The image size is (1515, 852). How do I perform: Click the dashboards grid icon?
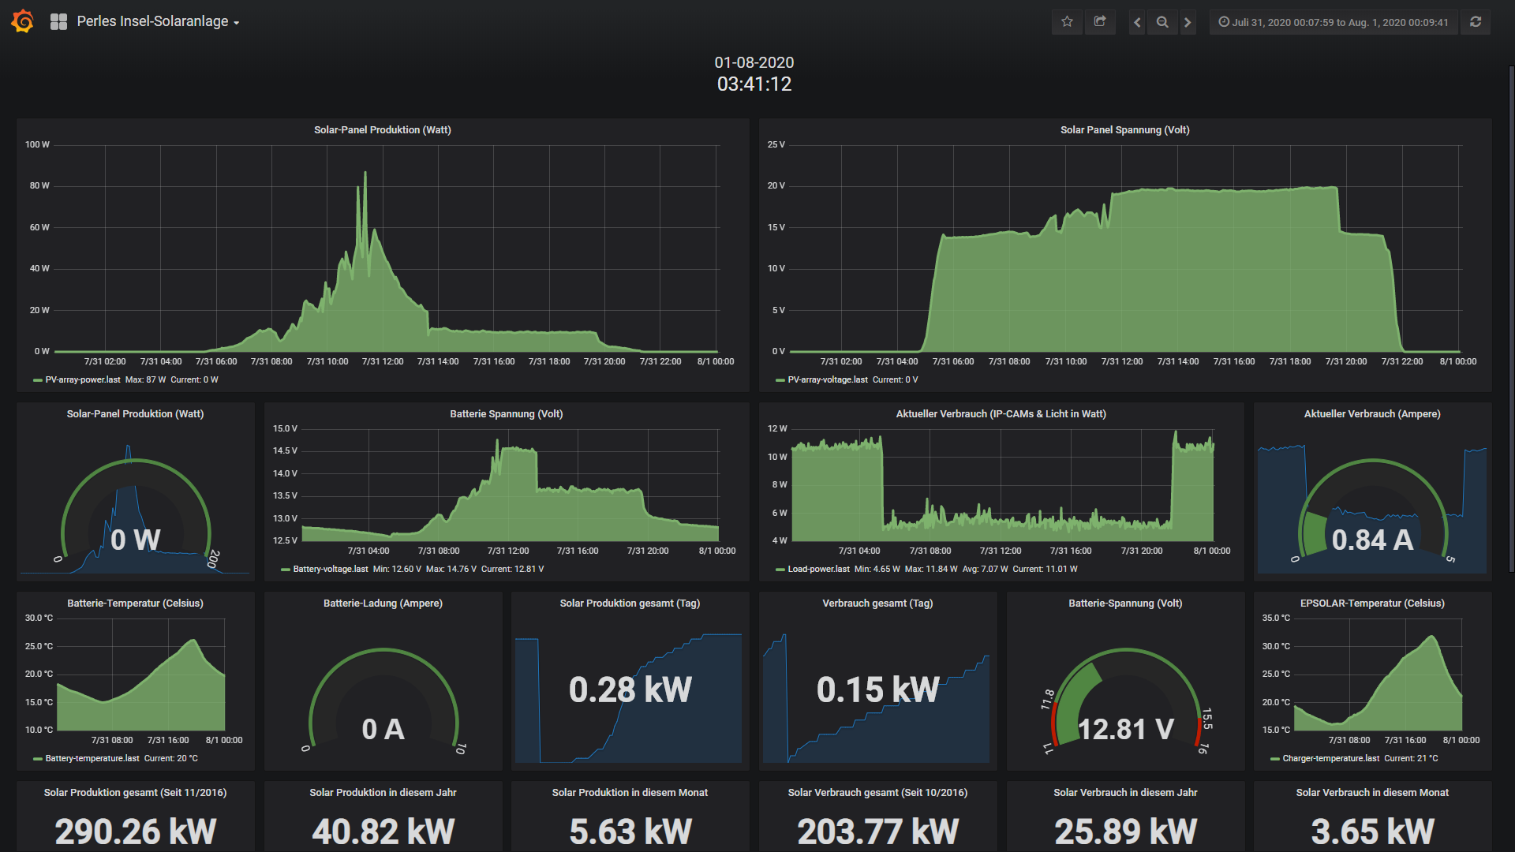[58, 21]
